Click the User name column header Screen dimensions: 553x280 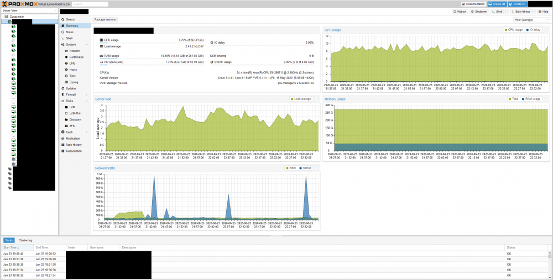(104, 247)
